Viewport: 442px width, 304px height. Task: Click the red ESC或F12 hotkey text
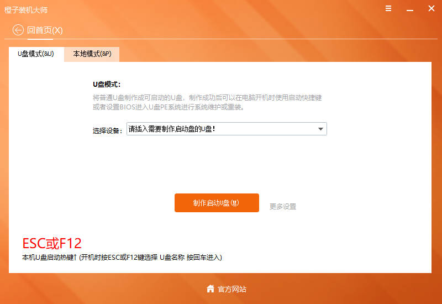52,243
